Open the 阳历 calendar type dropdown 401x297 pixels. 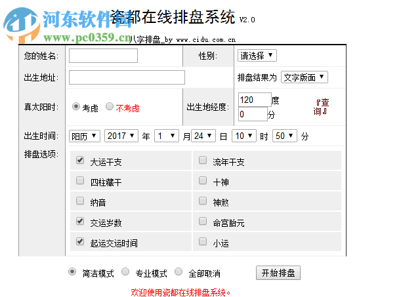(x=85, y=136)
